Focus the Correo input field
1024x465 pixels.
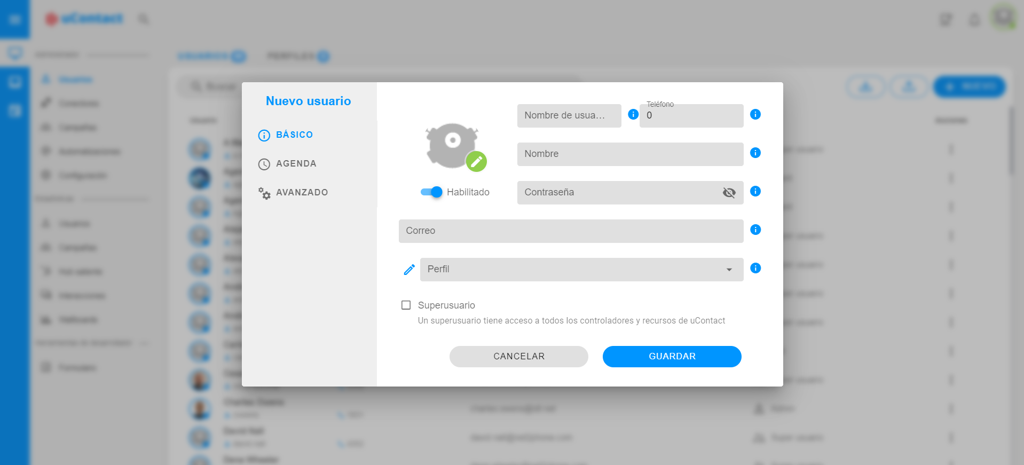click(x=571, y=231)
